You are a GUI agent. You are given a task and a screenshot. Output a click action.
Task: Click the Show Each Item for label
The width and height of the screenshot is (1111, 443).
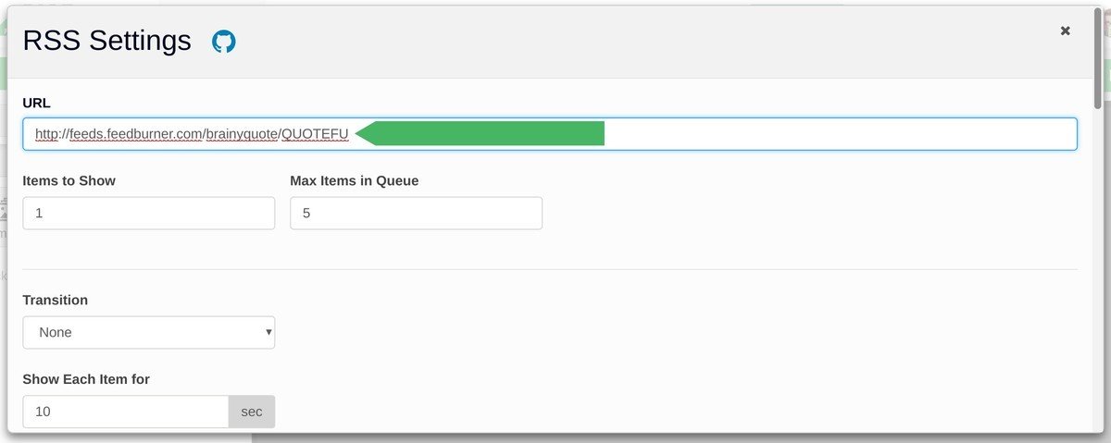tap(85, 379)
